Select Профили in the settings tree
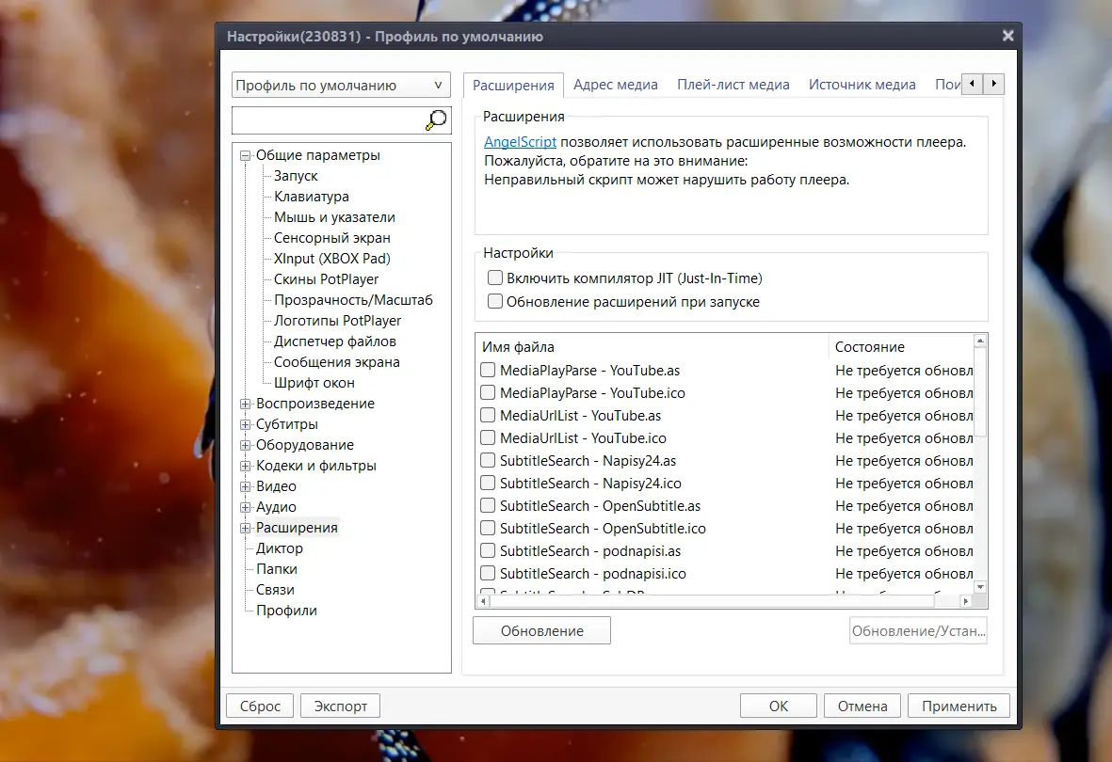Viewport: 1112px width, 762px height. click(x=286, y=611)
